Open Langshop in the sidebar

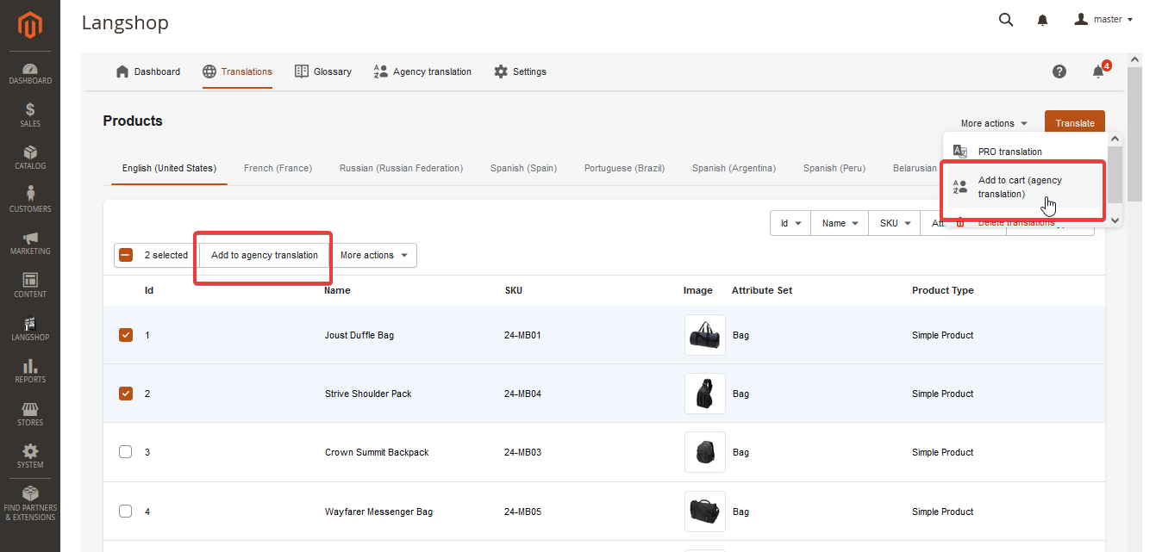coord(30,328)
